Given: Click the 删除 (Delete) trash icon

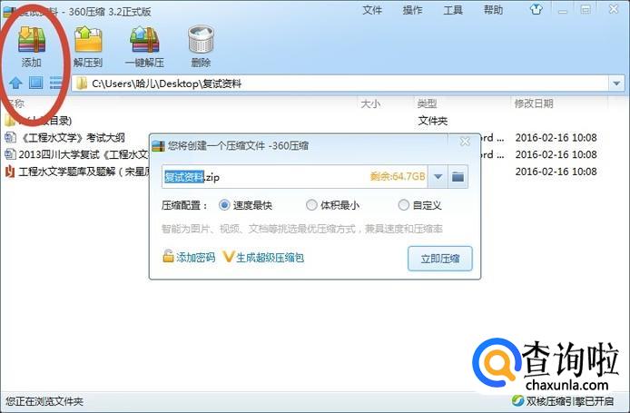Looking at the screenshot, I should coord(201,39).
